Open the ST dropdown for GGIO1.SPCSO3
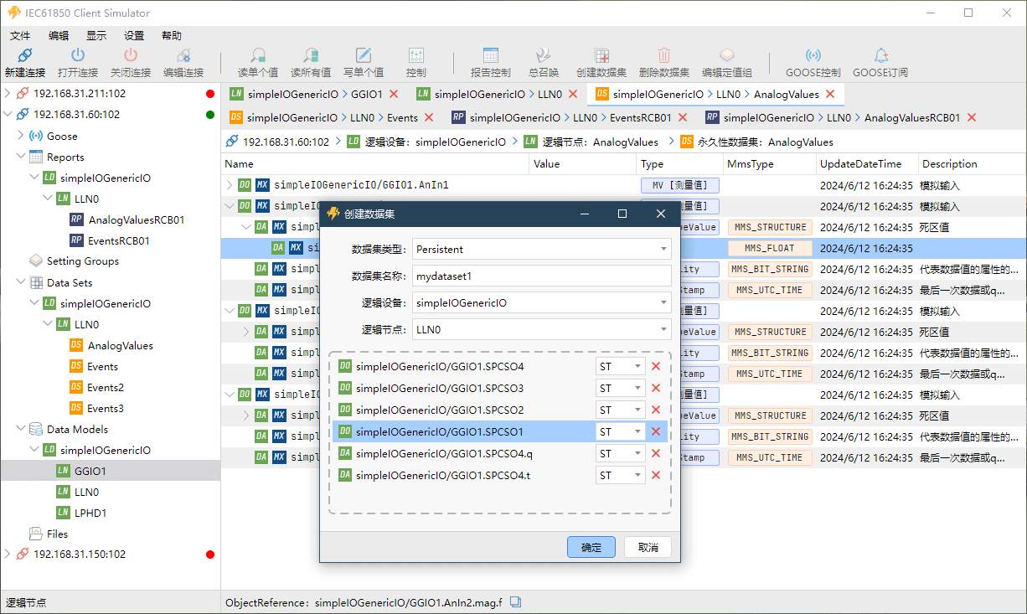 (637, 388)
